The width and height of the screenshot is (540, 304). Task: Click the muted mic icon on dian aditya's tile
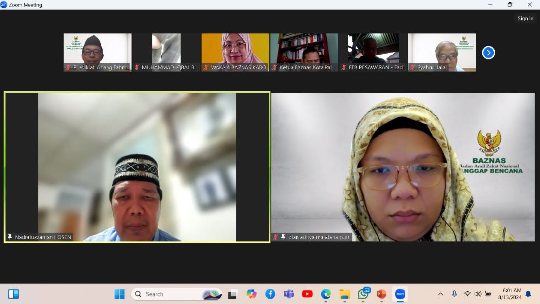(276, 237)
